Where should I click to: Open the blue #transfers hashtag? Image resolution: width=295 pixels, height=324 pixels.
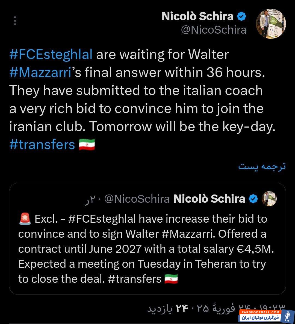[x=42, y=145]
